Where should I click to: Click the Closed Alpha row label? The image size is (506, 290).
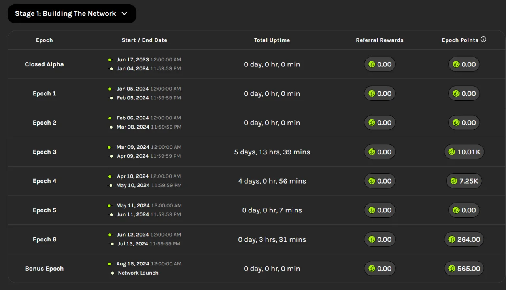click(x=44, y=64)
